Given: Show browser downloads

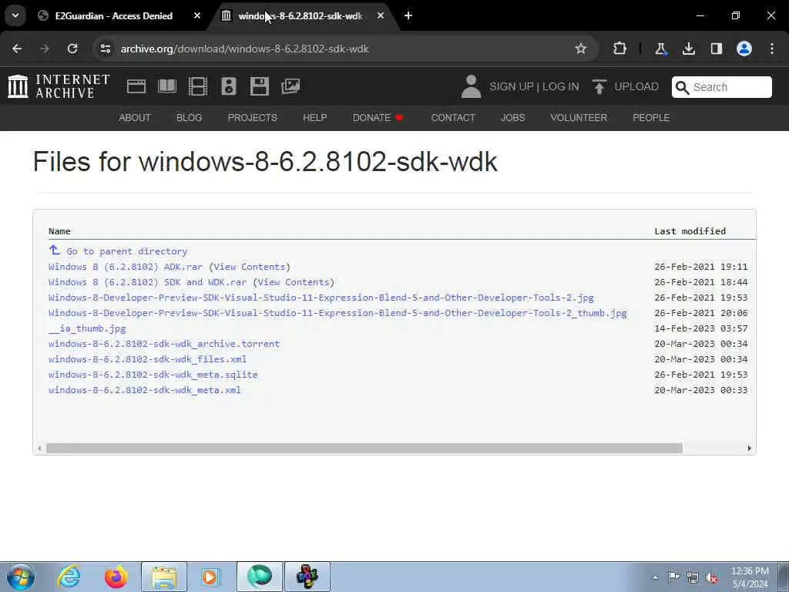Looking at the screenshot, I should click(x=688, y=49).
